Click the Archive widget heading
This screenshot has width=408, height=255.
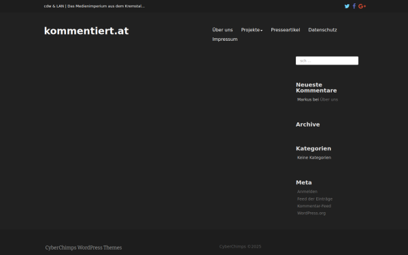[308, 124]
